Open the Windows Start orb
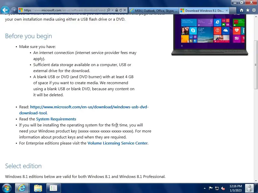The image size is (258, 193). [x=7, y=188]
